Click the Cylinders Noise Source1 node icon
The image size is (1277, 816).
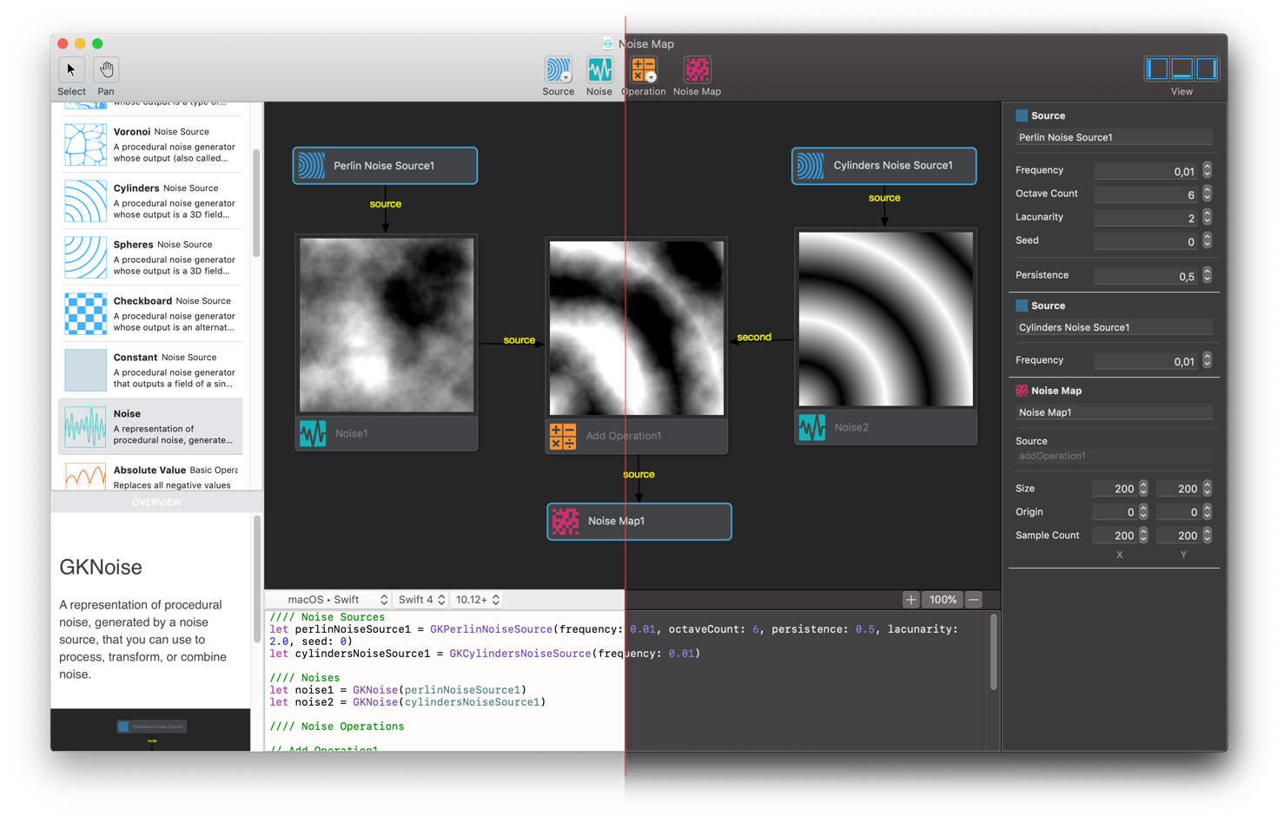811,166
